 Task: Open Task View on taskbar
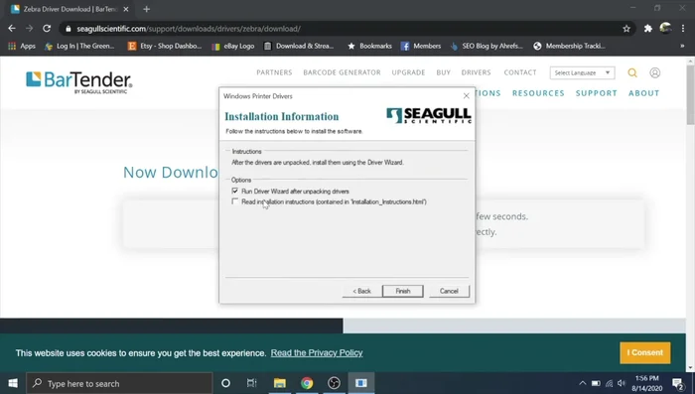tap(252, 383)
